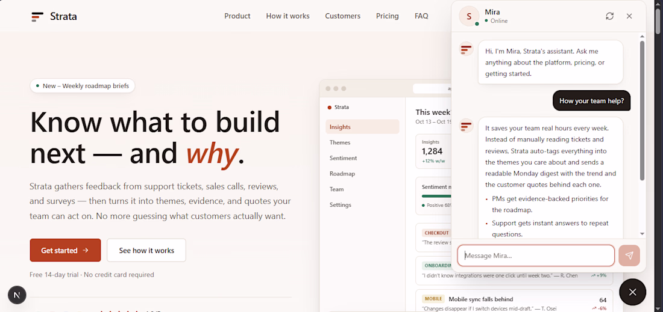Screen dimensions: 663x312
Task: Close the Mira chat panel with X
Action: pyautogui.click(x=629, y=16)
